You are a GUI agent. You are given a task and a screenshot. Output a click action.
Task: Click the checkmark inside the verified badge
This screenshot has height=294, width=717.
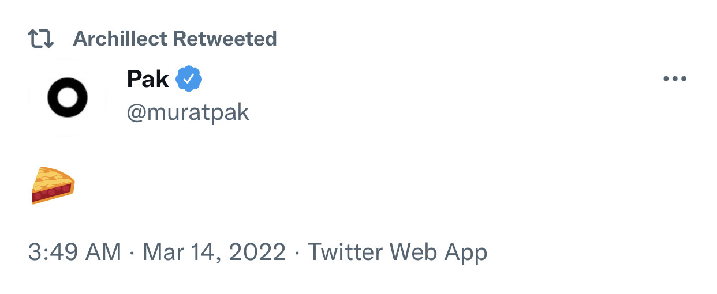(189, 79)
